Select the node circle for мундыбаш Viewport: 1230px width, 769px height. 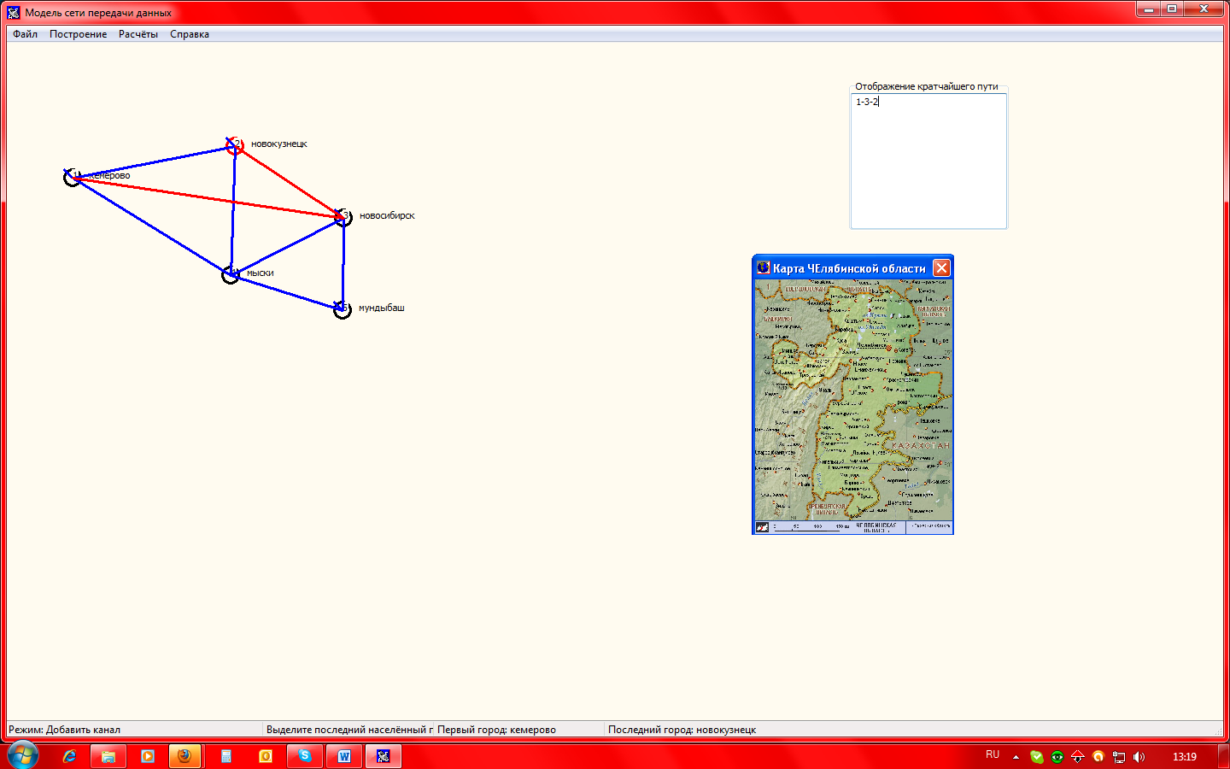(343, 309)
